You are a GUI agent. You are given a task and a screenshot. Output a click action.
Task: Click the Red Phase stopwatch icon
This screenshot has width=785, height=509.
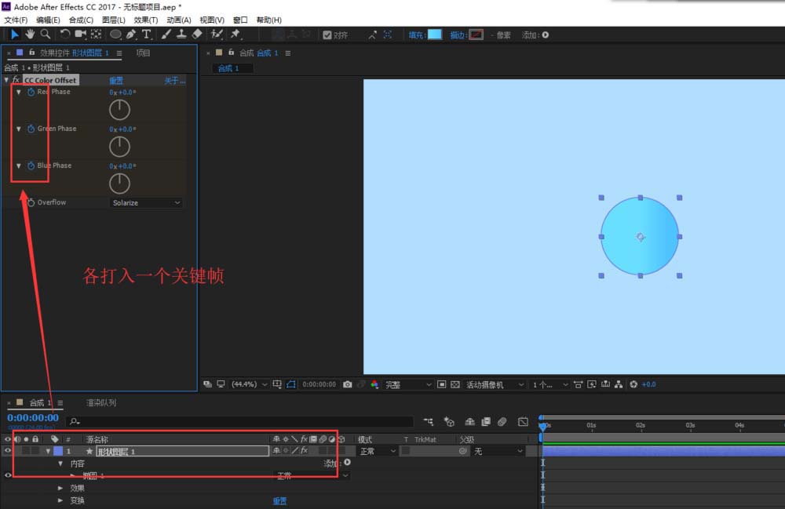click(31, 93)
